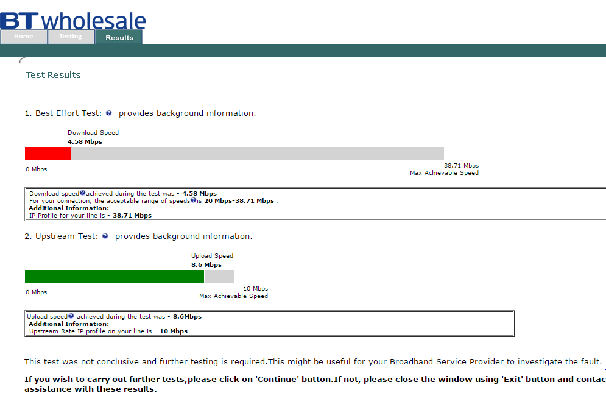This screenshot has width=606, height=404.
Task: Click 'This test was not conclusive' message
Action: tap(312, 362)
